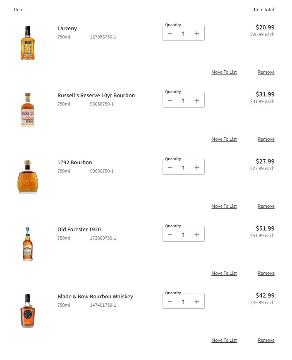This screenshot has width=292, height=360.
Task: Select the Old Forester 1920 product name
Action: [x=79, y=230]
